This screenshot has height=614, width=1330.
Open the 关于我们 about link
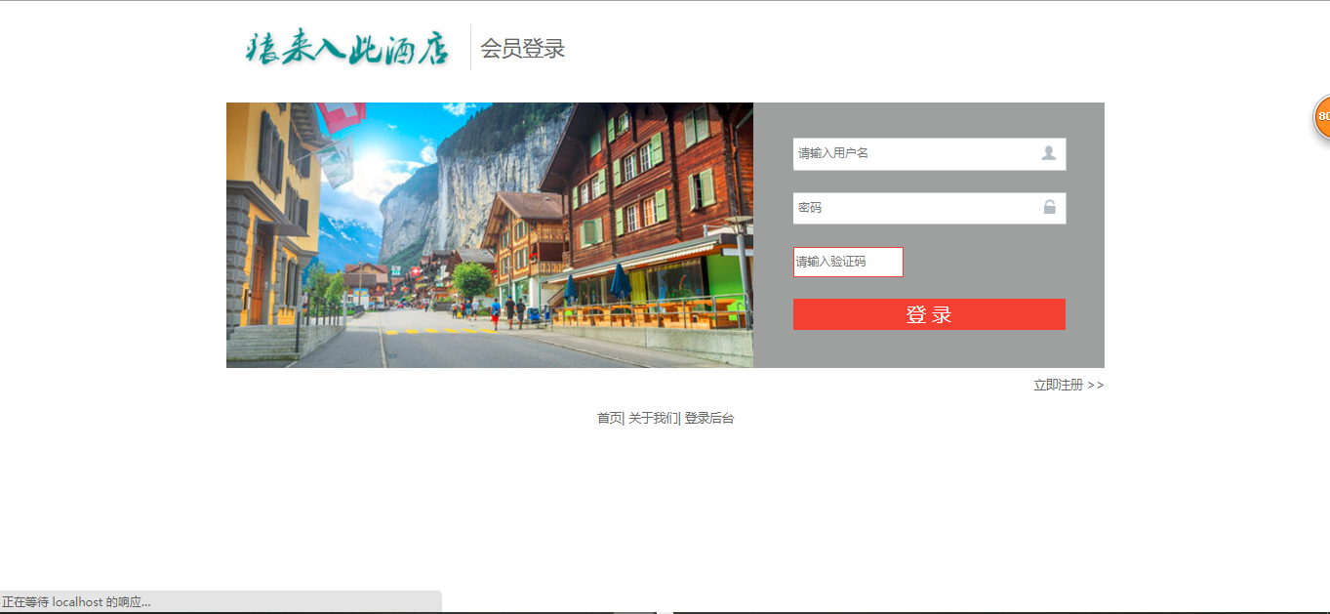652,418
